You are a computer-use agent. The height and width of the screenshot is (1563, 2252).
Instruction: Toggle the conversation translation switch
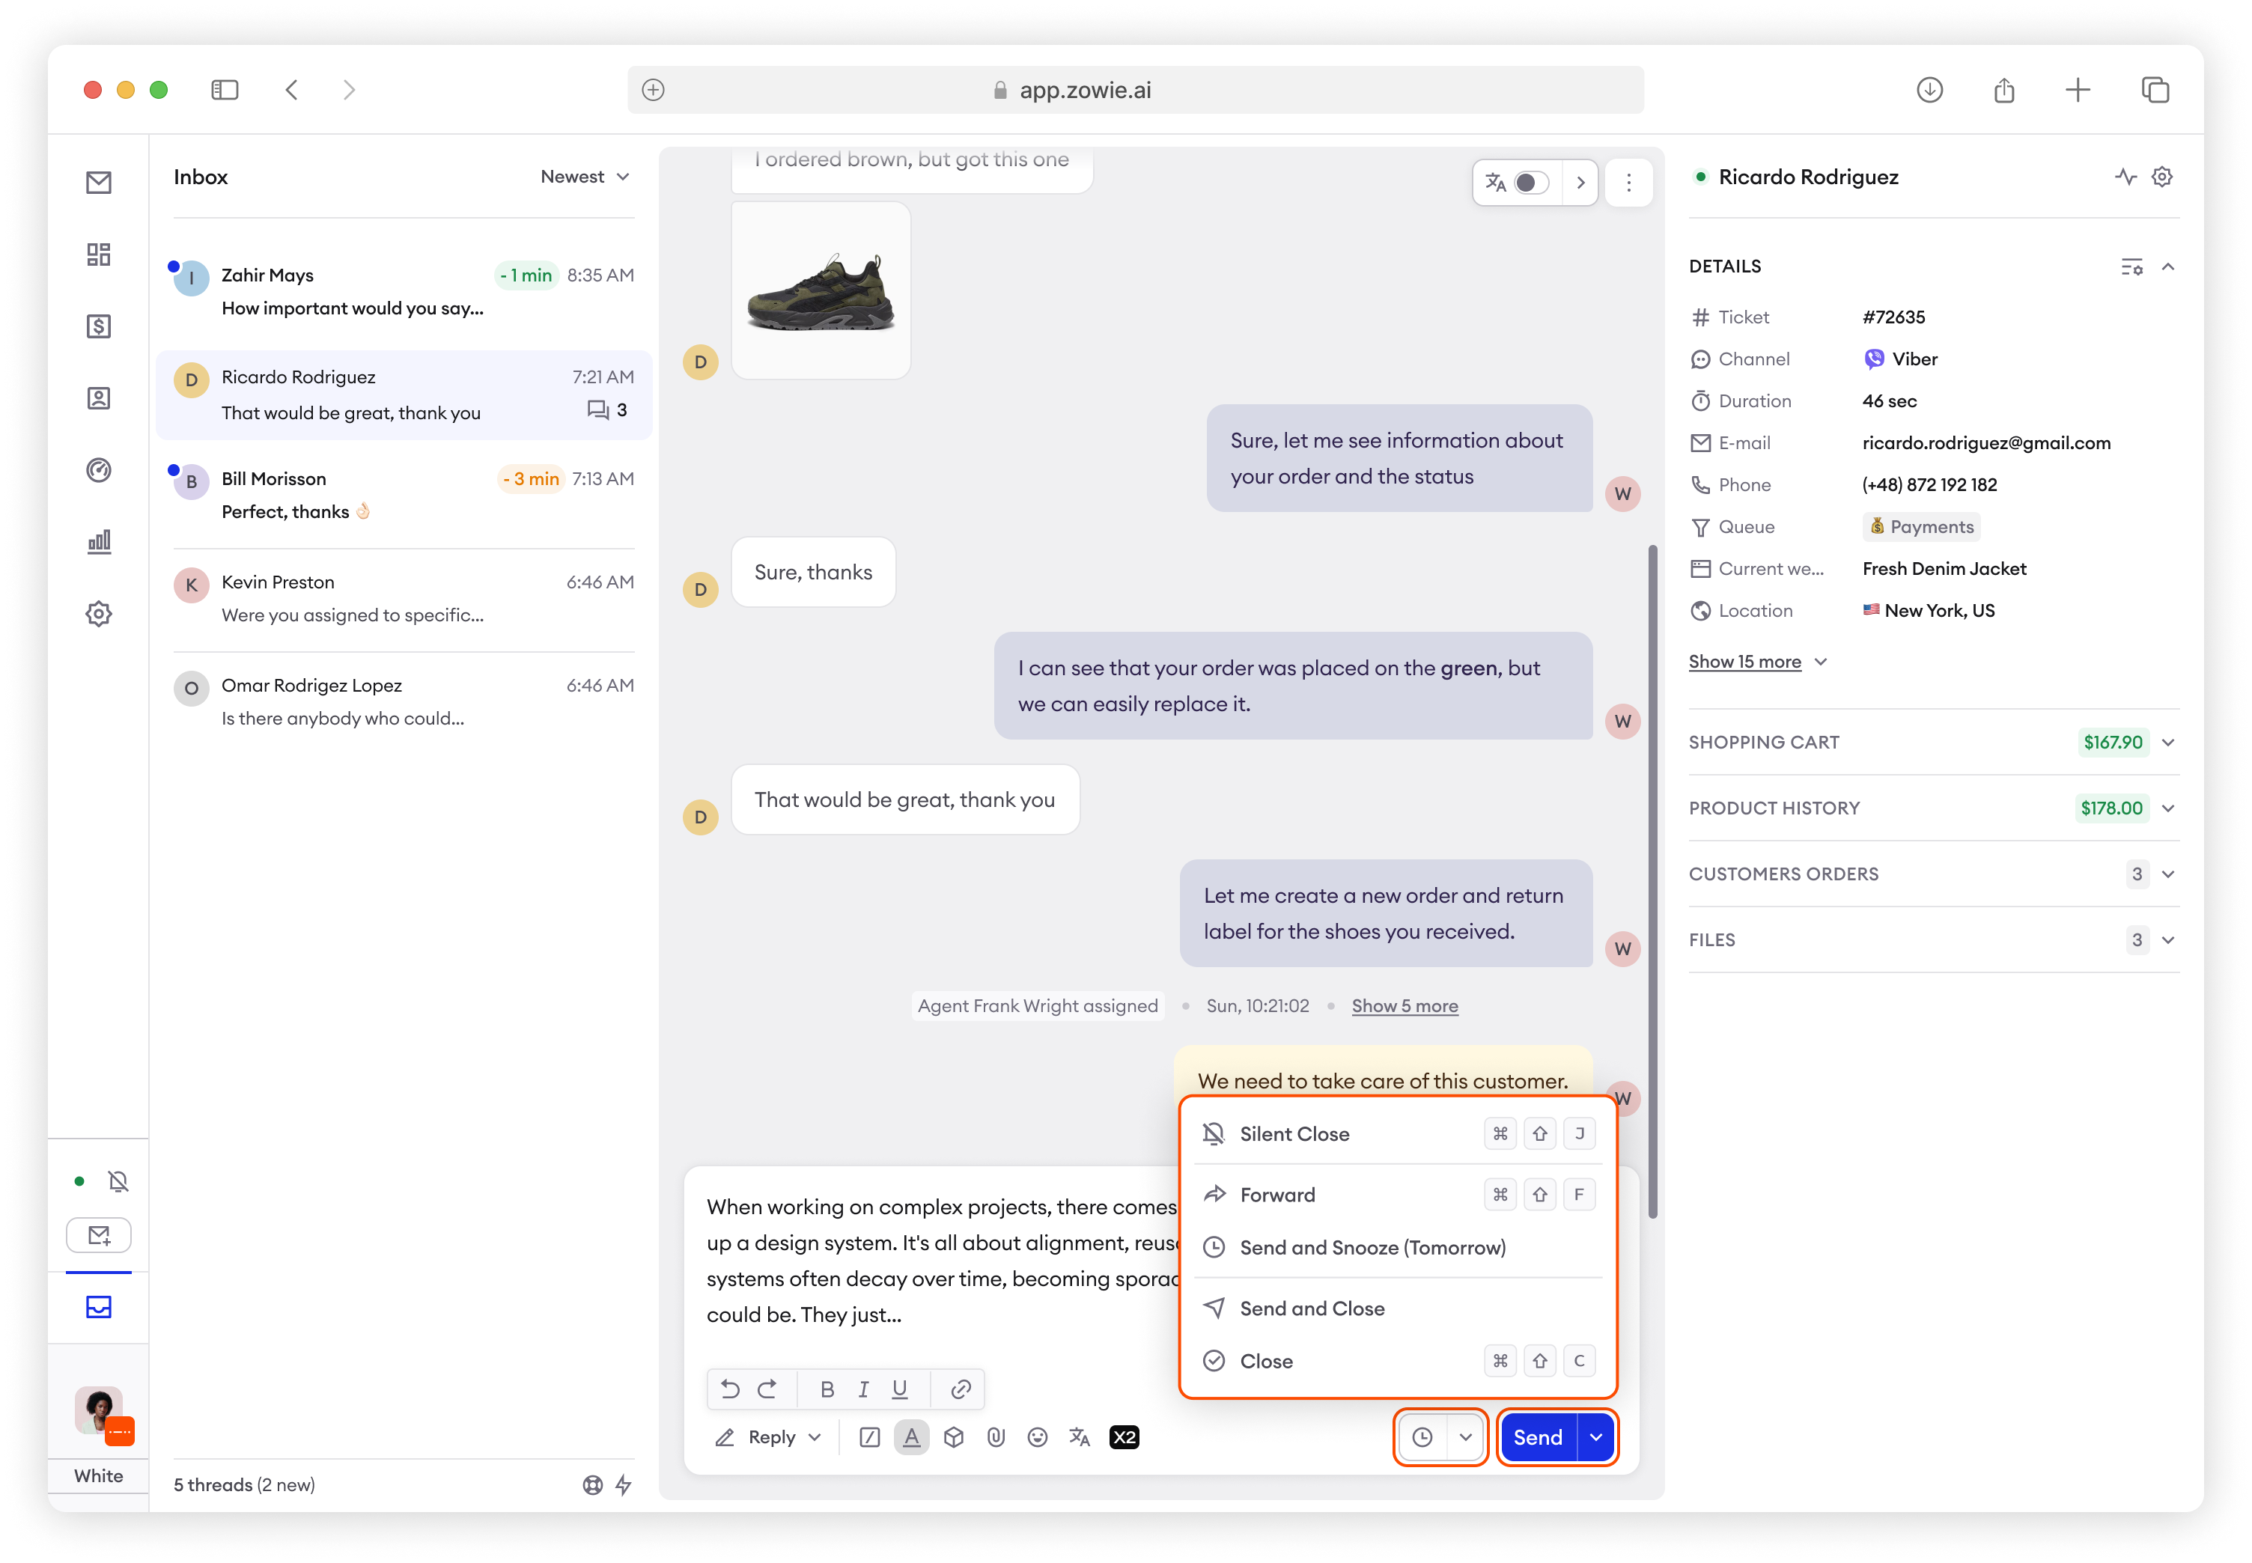tap(1530, 183)
